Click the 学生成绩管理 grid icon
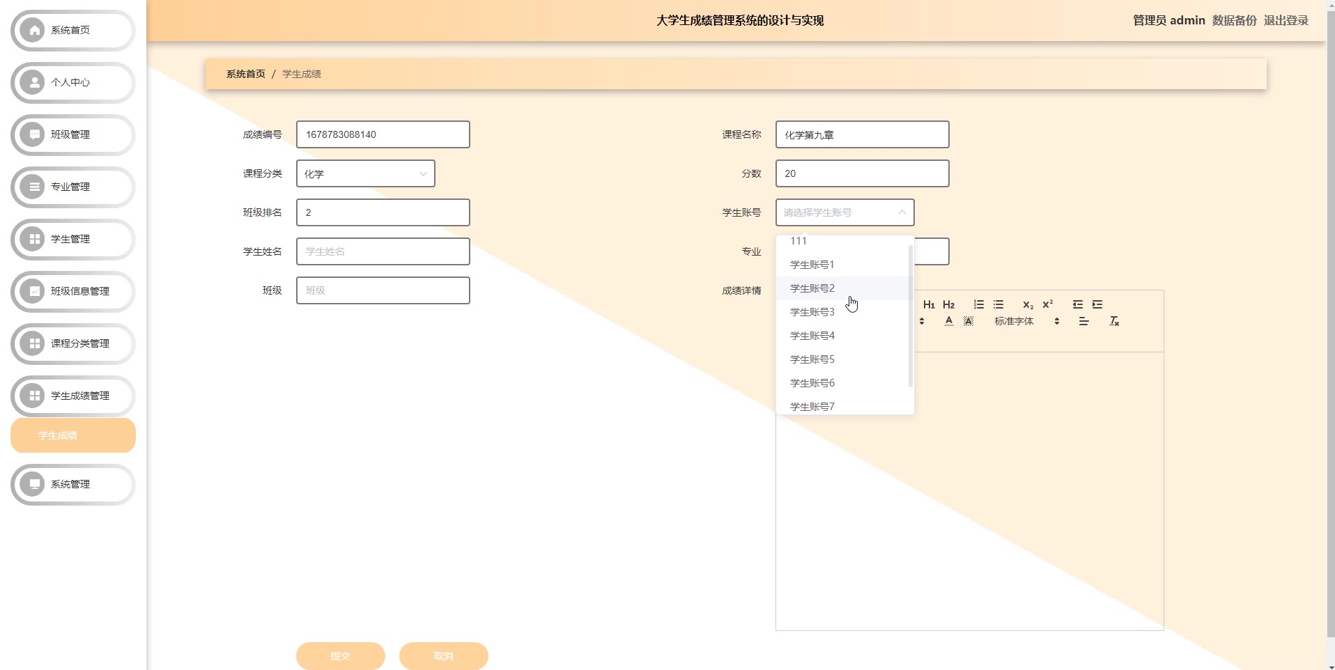 [x=33, y=396]
